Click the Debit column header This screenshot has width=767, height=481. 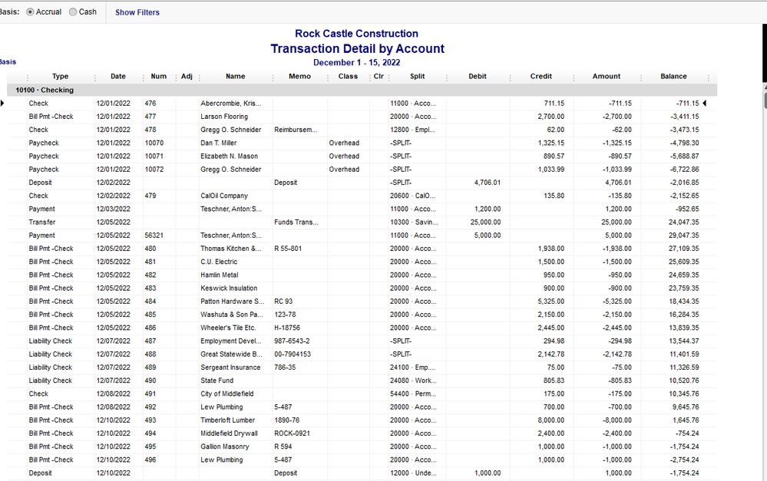(x=477, y=77)
